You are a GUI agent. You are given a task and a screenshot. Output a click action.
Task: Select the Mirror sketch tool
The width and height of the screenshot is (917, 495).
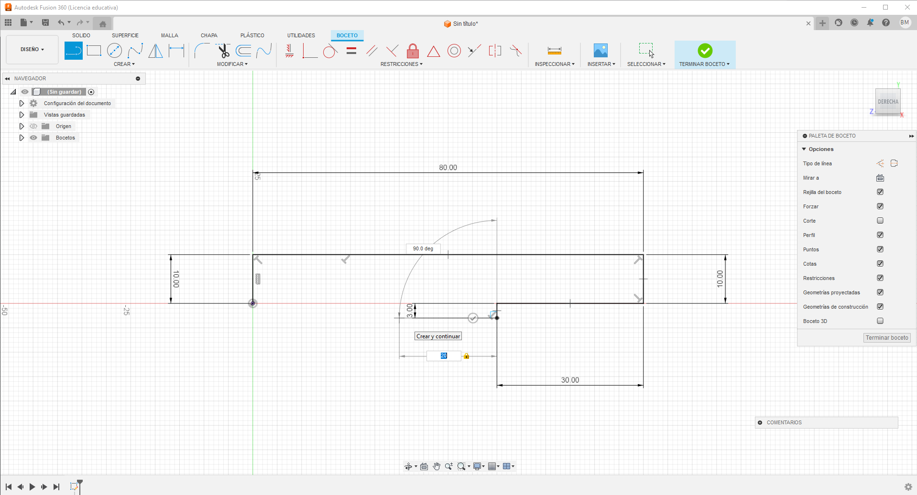[156, 51]
